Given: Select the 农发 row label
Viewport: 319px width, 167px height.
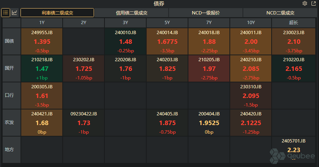Looking at the screenshot, I should pyautogui.click(x=12, y=123).
